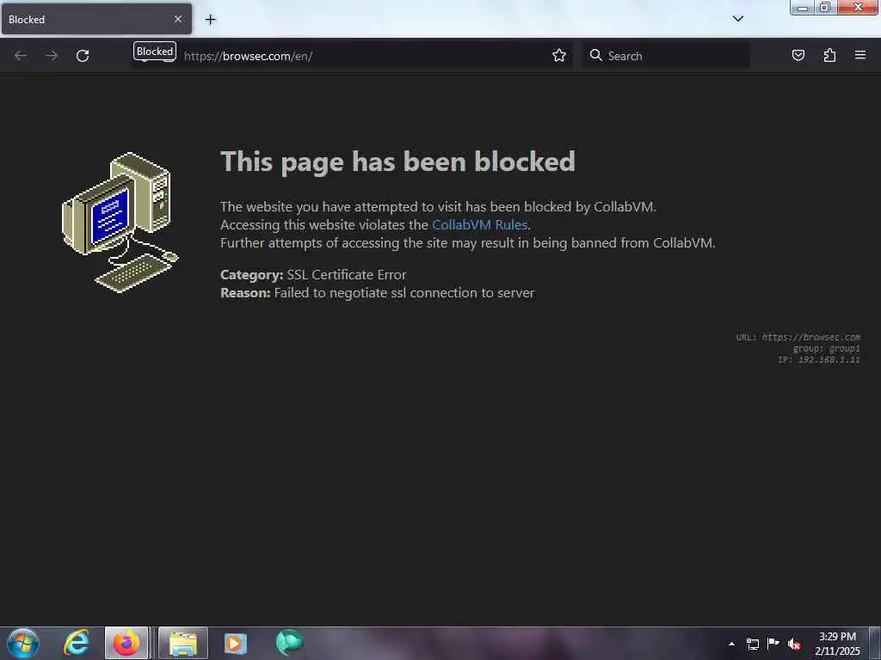Restore down the Firefox window
Viewport: 881px width, 660px height.
pyautogui.click(x=825, y=7)
